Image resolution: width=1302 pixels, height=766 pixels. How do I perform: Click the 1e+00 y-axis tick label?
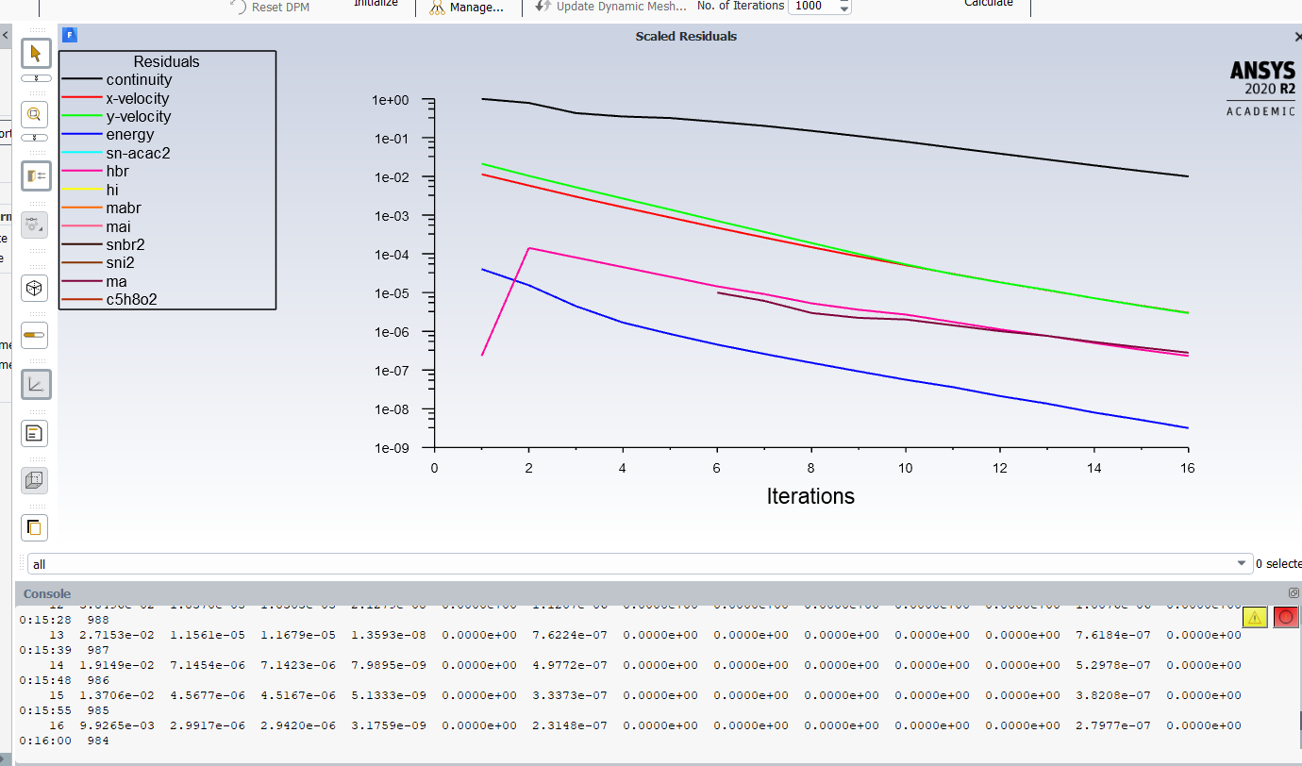click(x=390, y=100)
